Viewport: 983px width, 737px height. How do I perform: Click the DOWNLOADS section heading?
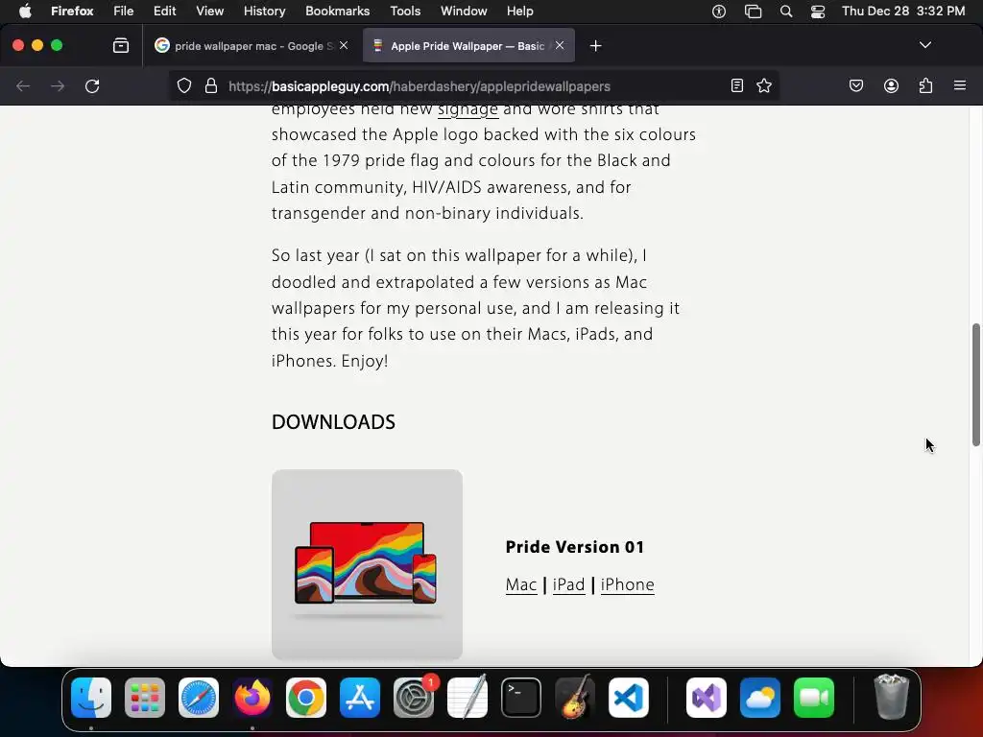coord(333,422)
